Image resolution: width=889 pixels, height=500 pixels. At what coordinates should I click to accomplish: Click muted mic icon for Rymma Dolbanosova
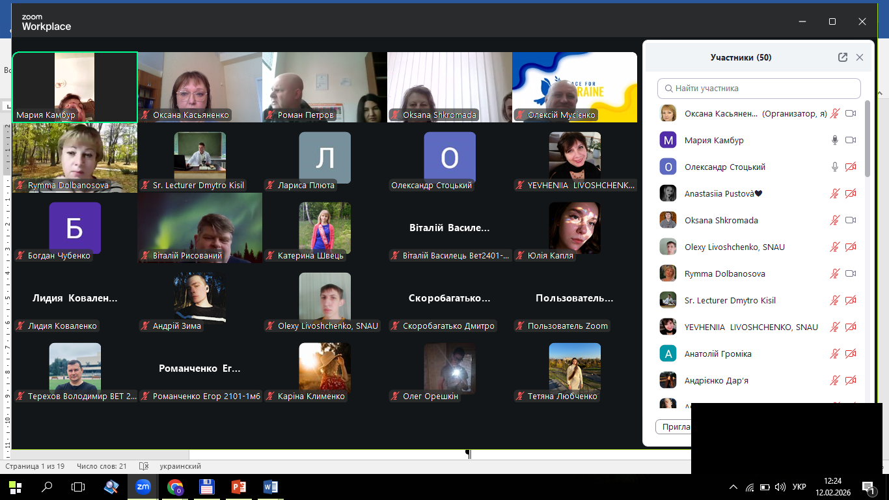click(x=835, y=273)
